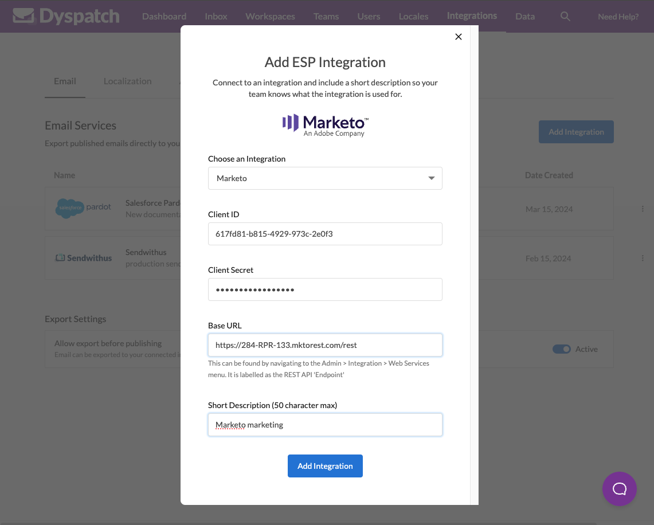The width and height of the screenshot is (654, 525).
Task: Click into the Client ID field
Action: [x=325, y=234]
